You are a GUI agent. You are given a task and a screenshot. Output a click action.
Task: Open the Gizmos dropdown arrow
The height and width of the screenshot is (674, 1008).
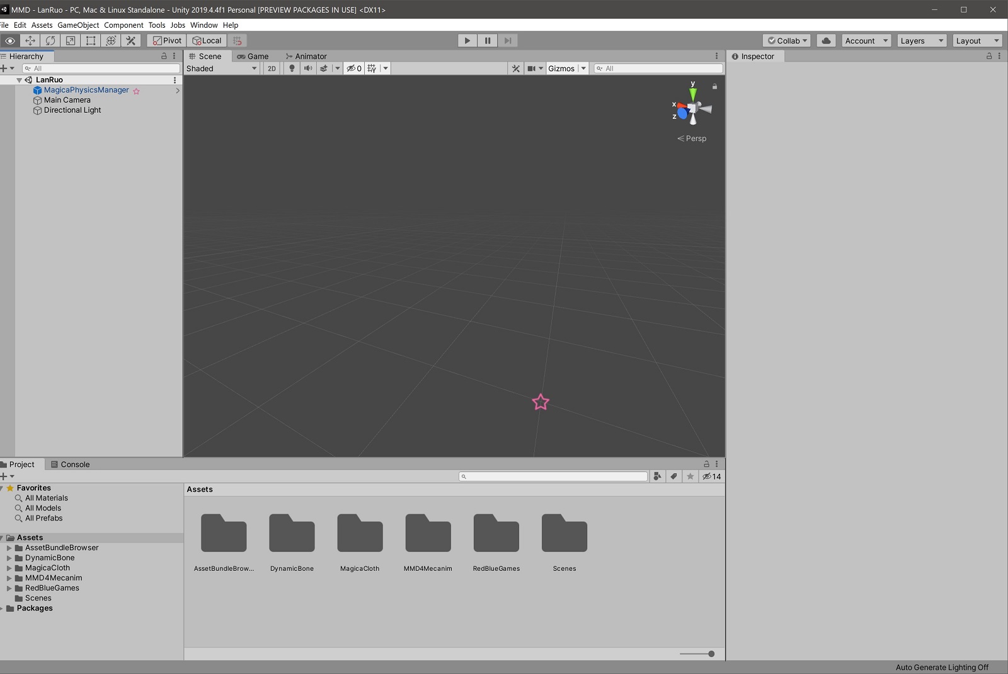[583, 69]
